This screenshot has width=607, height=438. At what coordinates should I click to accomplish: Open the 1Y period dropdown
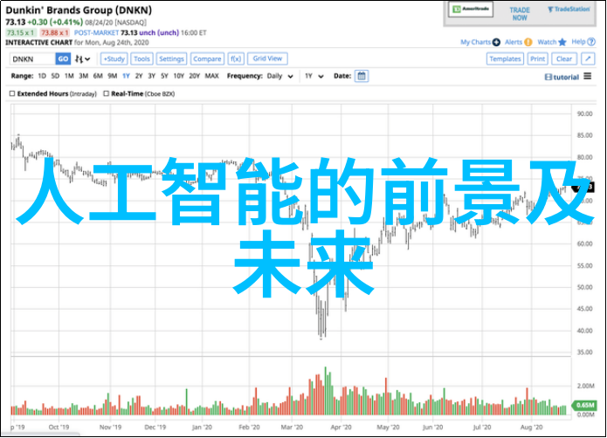coord(314,76)
